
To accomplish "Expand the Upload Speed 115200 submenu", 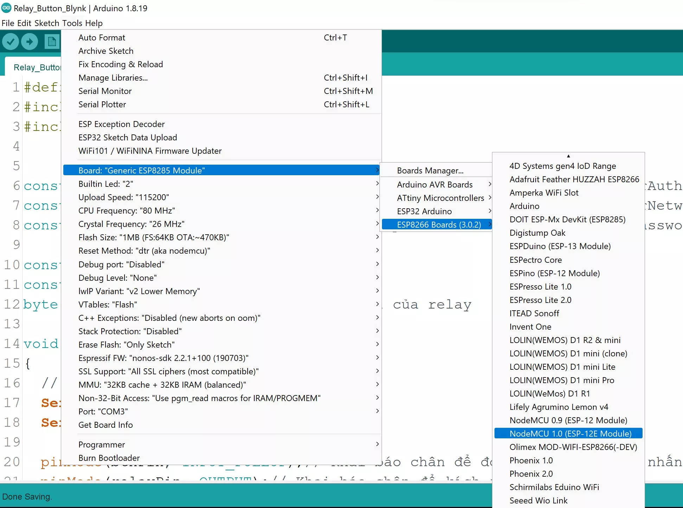I will click(x=222, y=197).
